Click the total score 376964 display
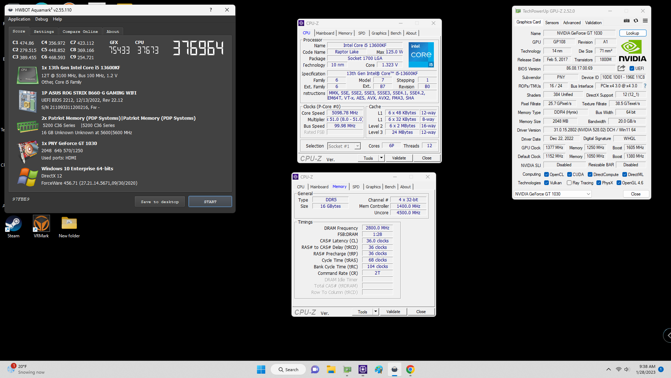Viewport: 671px width, 378px height. (198, 48)
